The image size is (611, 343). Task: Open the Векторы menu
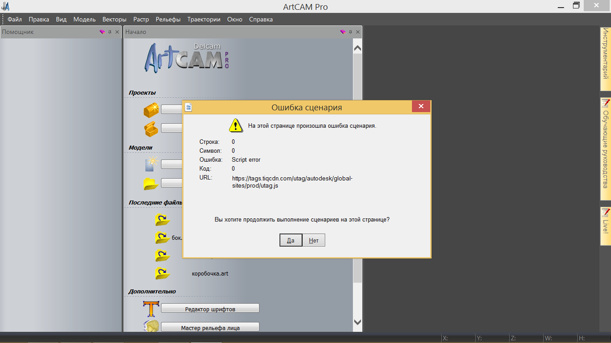[x=115, y=19]
